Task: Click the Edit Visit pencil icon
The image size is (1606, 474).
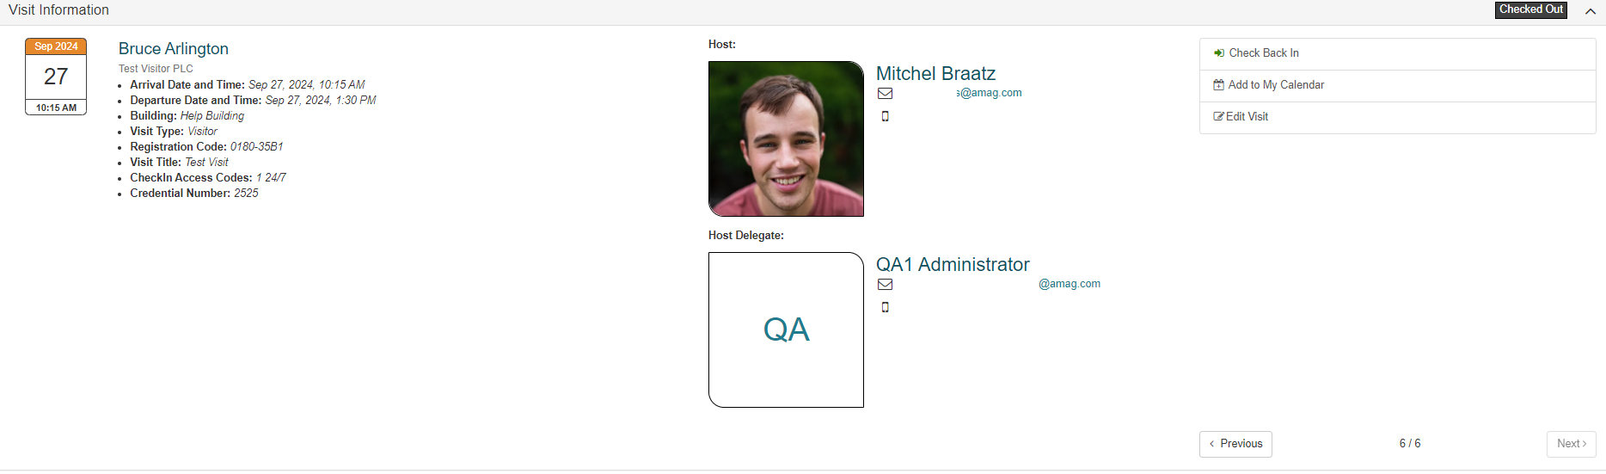Action: [1218, 117]
